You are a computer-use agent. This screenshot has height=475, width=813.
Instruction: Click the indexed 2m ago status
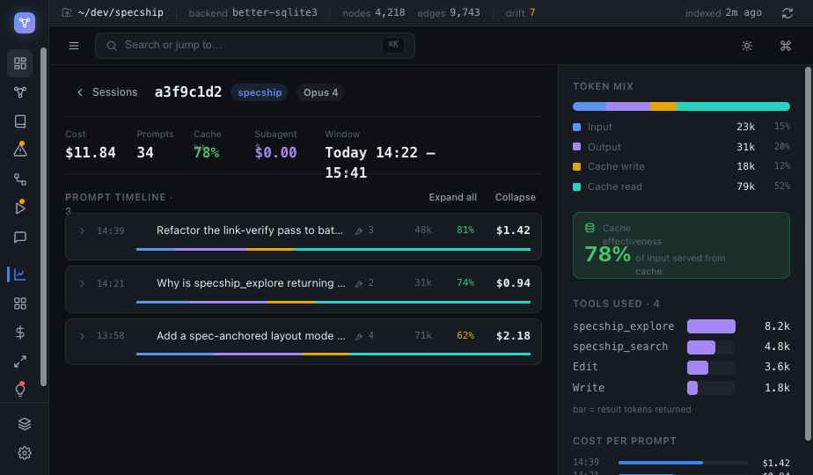click(723, 12)
